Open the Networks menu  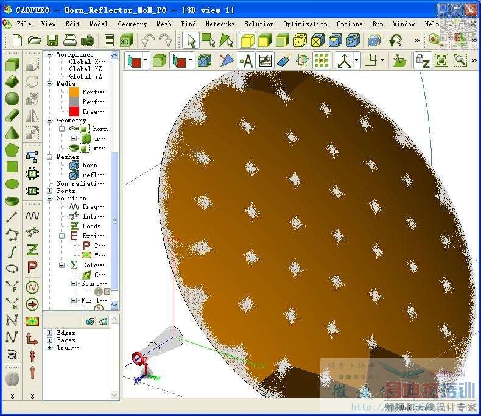tap(220, 24)
